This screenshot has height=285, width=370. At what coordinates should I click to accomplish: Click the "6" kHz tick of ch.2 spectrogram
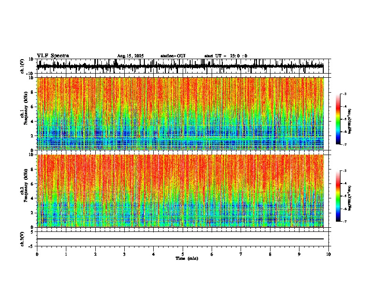coord(32,184)
